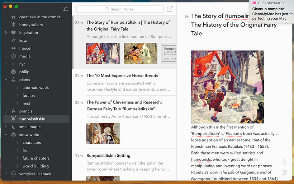Viewport: 294px width, 184px height.
Task: Click the ghost icon beside philip
Action: click(x=13, y=72)
